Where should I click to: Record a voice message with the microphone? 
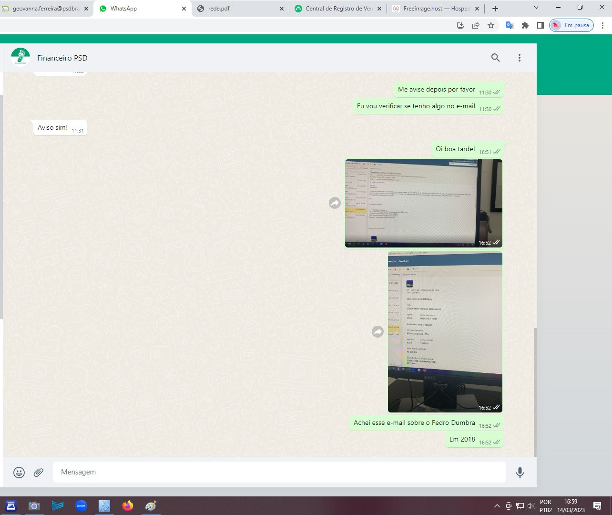(x=520, y=472)
